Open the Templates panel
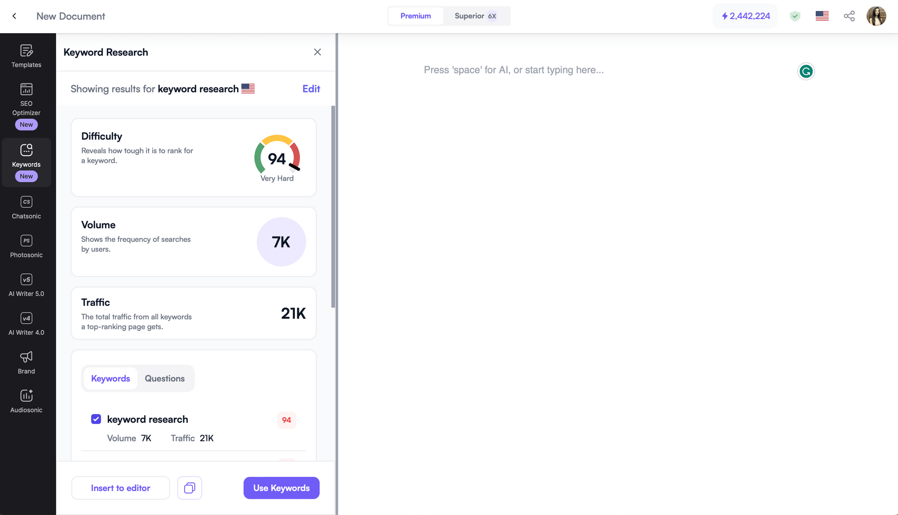This screenshot has width=898, height=515. [x=26, y=55]
